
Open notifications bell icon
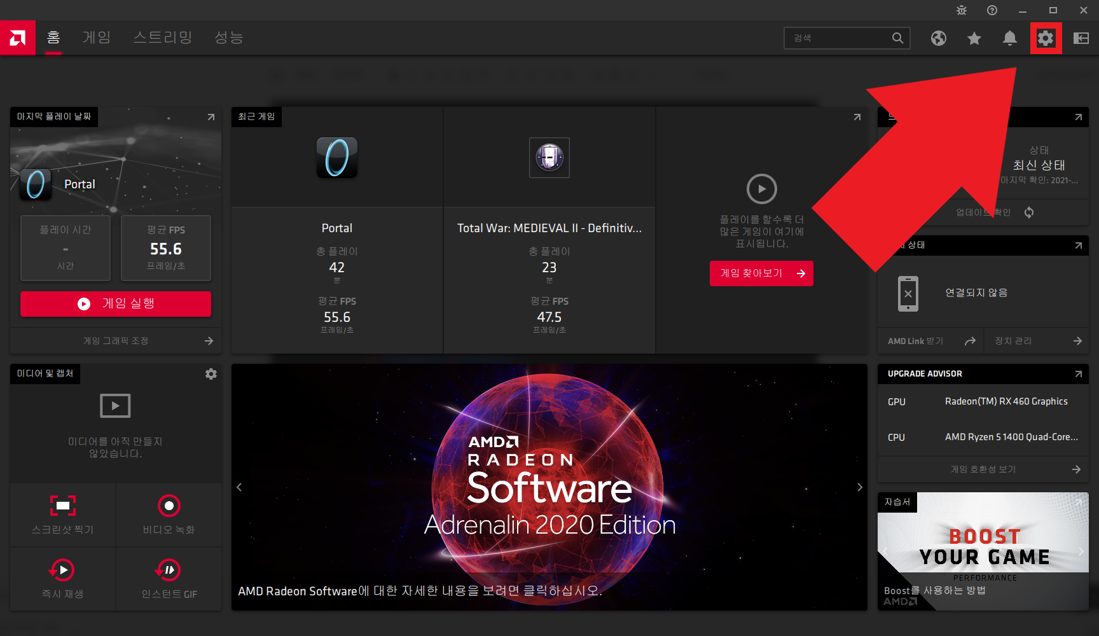1010,38
